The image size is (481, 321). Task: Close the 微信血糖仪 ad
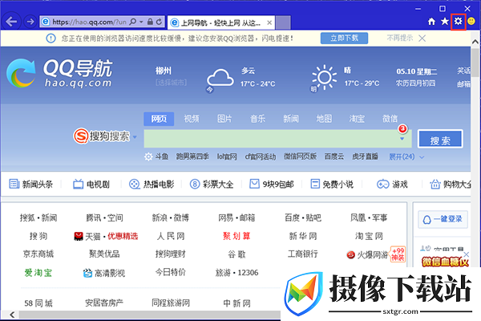467,254
